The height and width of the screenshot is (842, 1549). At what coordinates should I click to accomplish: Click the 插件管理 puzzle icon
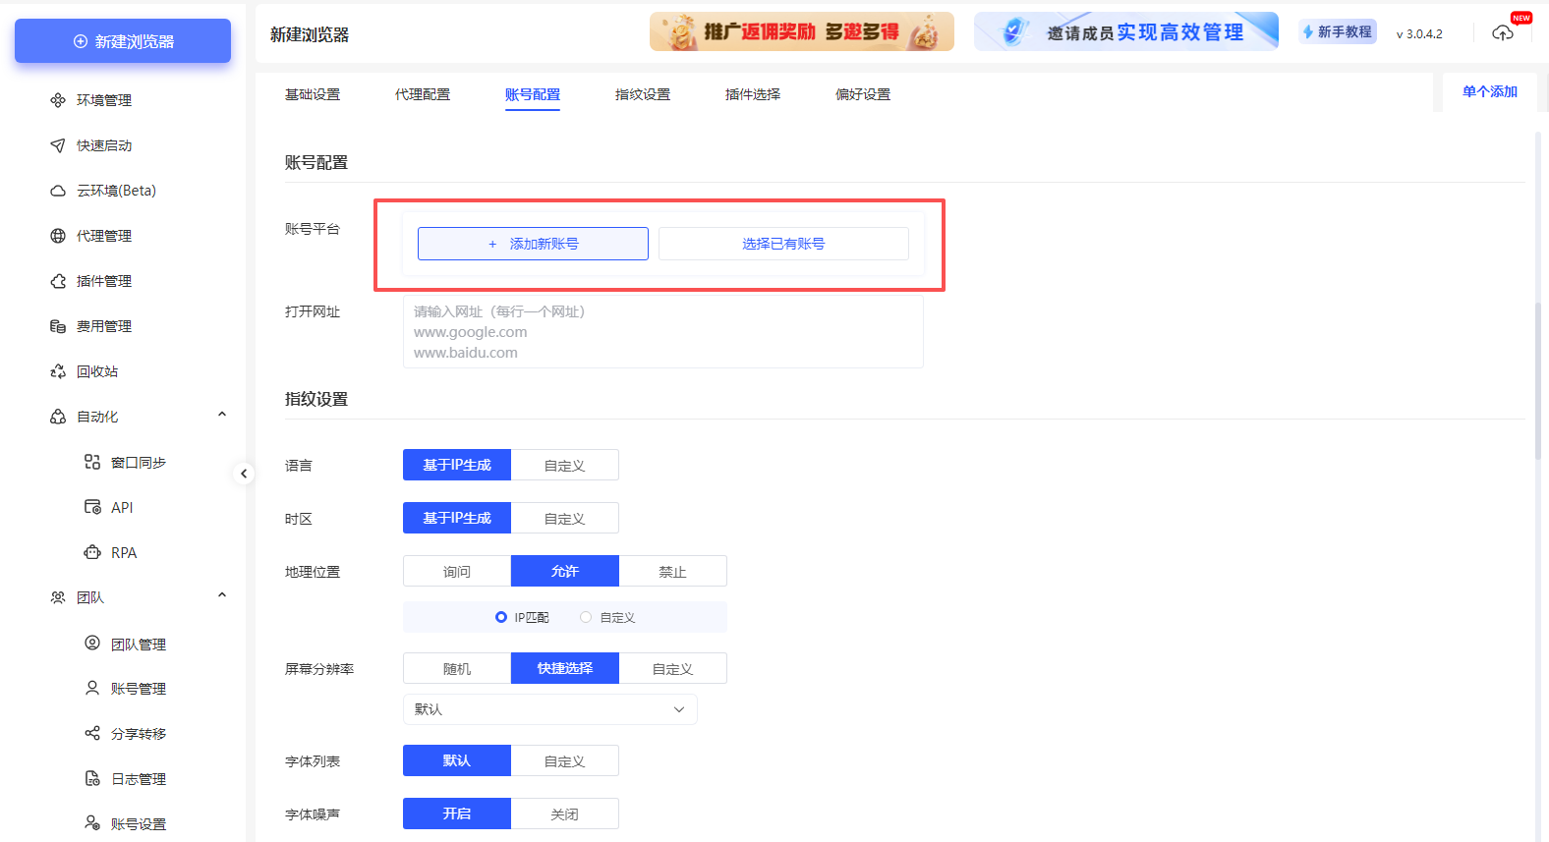tap(58, 281)
